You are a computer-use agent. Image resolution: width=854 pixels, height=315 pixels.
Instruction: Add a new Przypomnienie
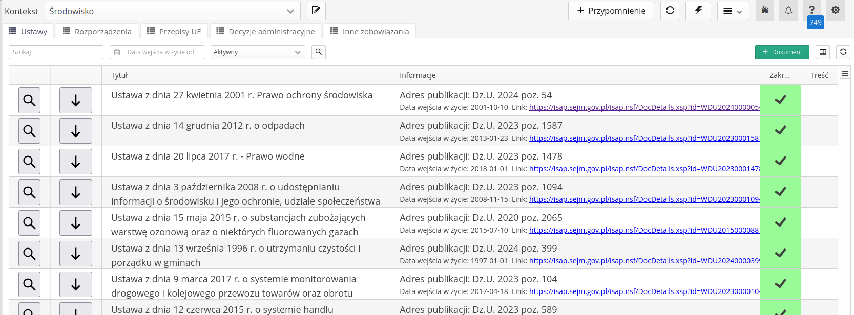click(611, 11)
